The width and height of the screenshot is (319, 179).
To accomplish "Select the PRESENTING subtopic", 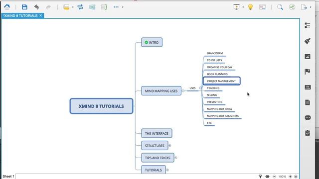I will coord(215,102).
